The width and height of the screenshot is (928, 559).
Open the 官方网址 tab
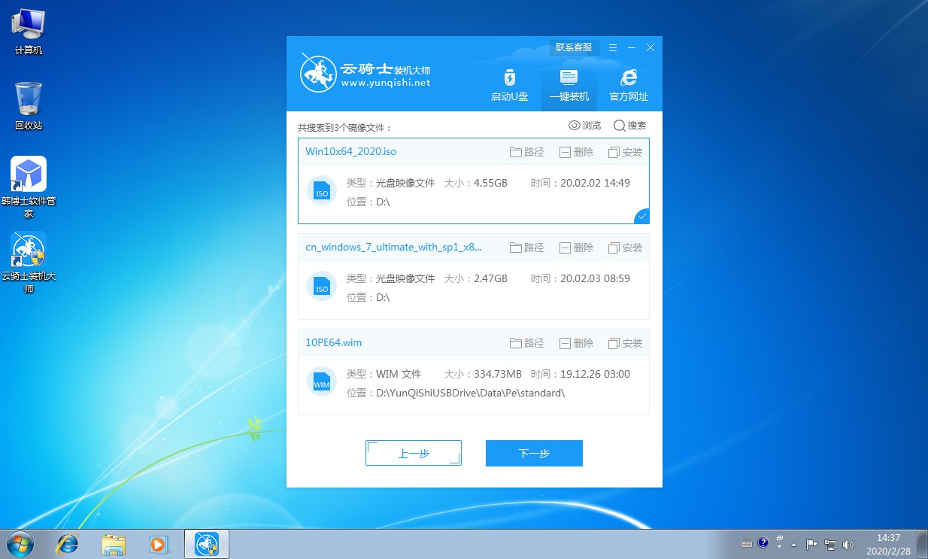pyautogui.click(x=629, y=85)
